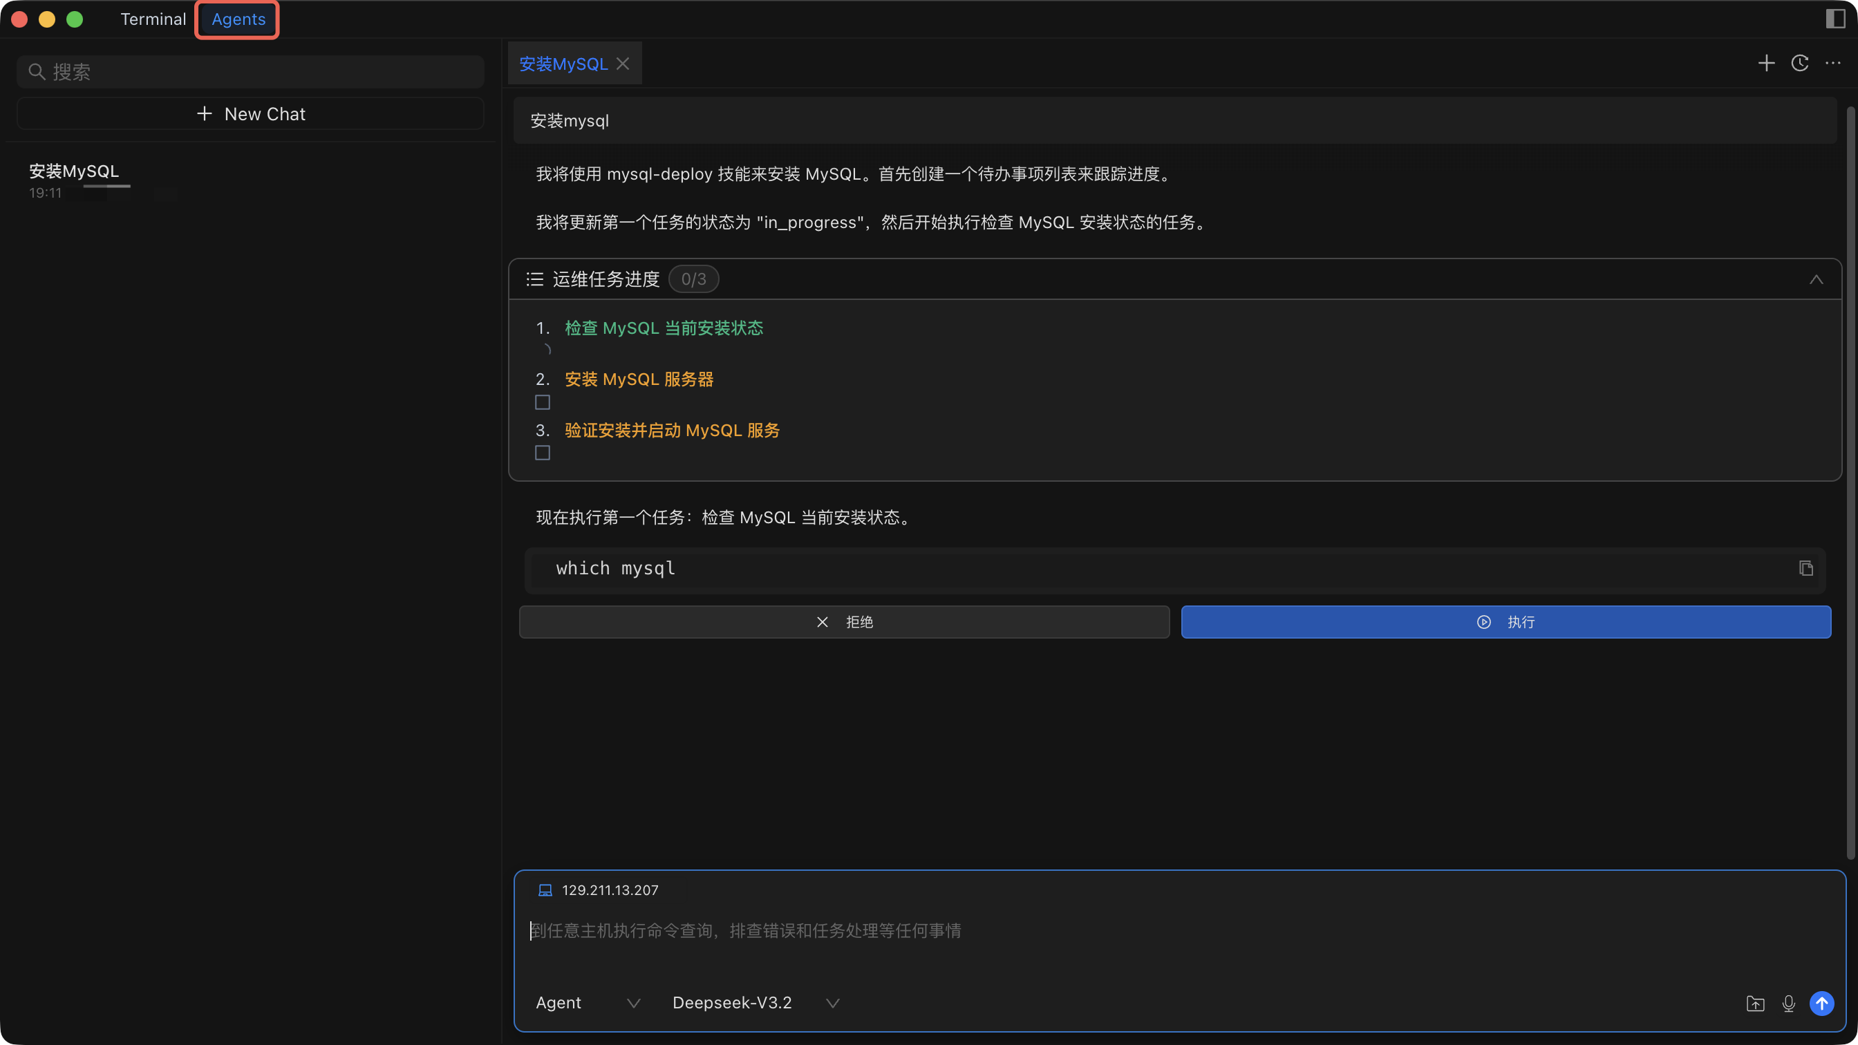Toggle the sidebar panel layout icon
Image resolution: width=1858 pixels, height=1045 pixels.
(x=1835, y=19)
